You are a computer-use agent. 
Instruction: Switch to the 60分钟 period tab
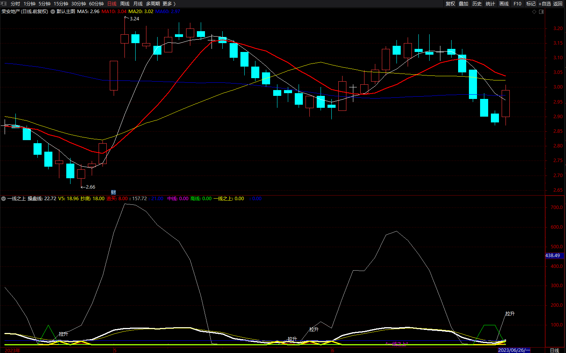(96, 3)
